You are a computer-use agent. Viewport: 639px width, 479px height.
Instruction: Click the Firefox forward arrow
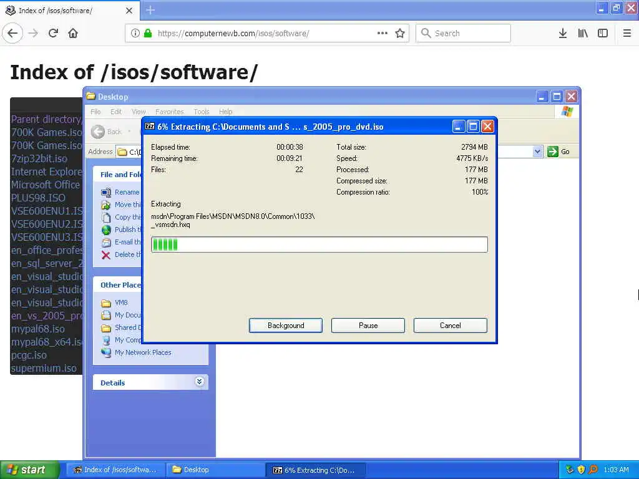coord(34,33)
